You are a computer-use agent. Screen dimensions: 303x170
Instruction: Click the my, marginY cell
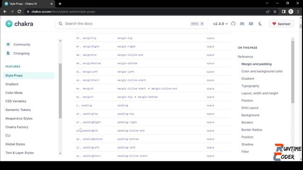coord(85,97)
